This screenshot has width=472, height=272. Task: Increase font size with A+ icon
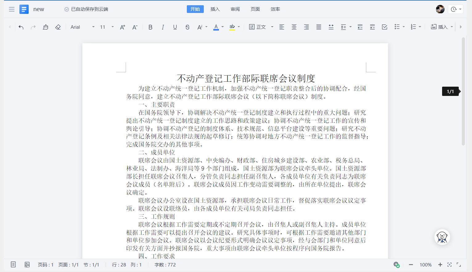[x=122, y=27]
